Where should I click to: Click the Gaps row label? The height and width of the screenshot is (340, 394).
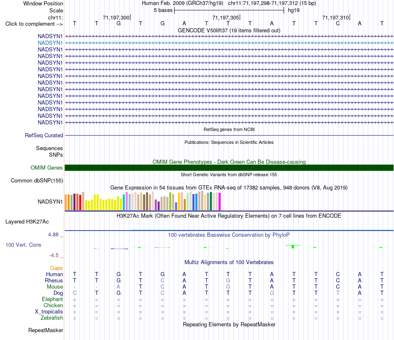[x=56, y=268]
